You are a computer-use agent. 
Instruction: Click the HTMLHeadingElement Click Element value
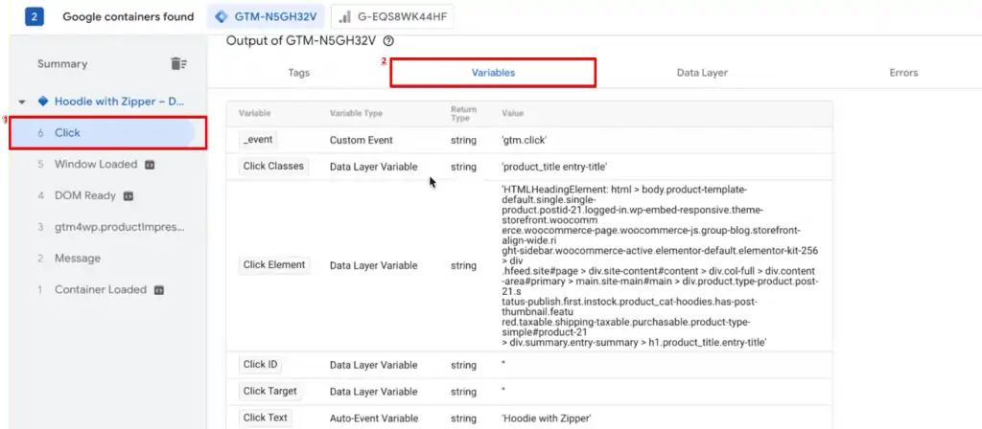click(660, 266)
